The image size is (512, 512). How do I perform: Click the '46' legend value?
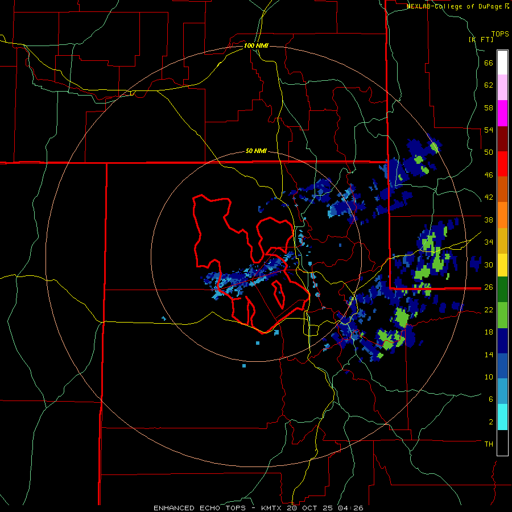tap(489, 175)
